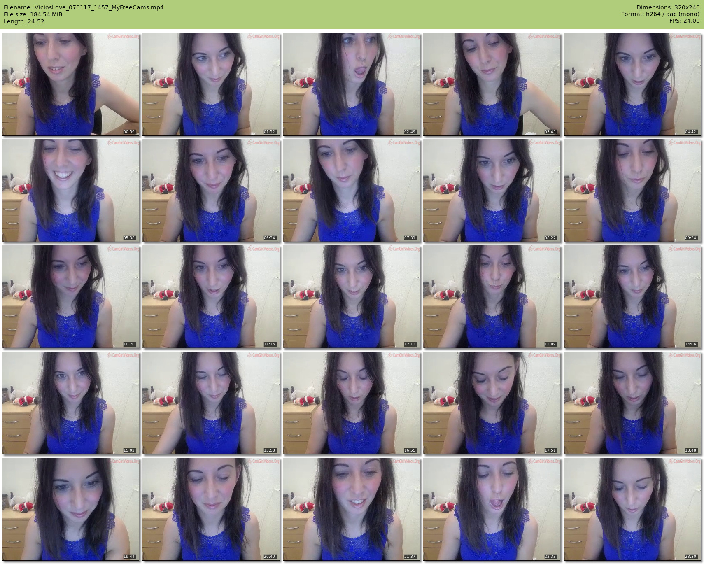
Task: Open the thumbnail marked 11:16
Action: point(211,296)
